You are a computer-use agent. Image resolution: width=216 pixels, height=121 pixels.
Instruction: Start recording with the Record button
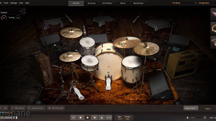pos(94,118)
